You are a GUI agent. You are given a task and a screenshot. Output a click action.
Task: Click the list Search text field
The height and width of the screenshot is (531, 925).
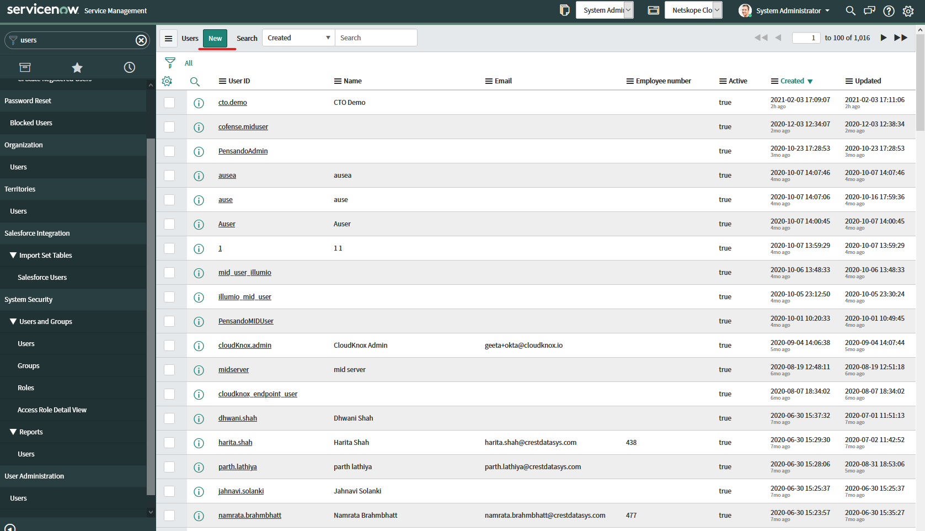pyautogui.click(x=376, y=38)
